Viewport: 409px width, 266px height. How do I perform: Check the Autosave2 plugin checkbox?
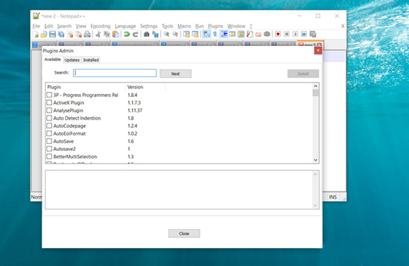tap(49, 149)
